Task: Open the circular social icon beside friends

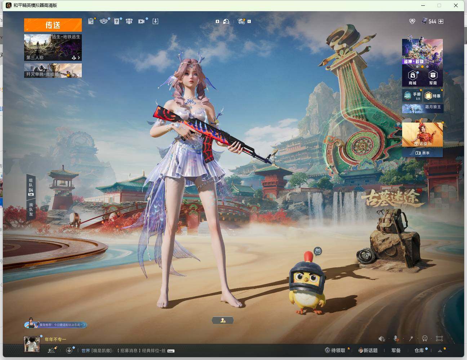Action: click(x=70, y=350)
